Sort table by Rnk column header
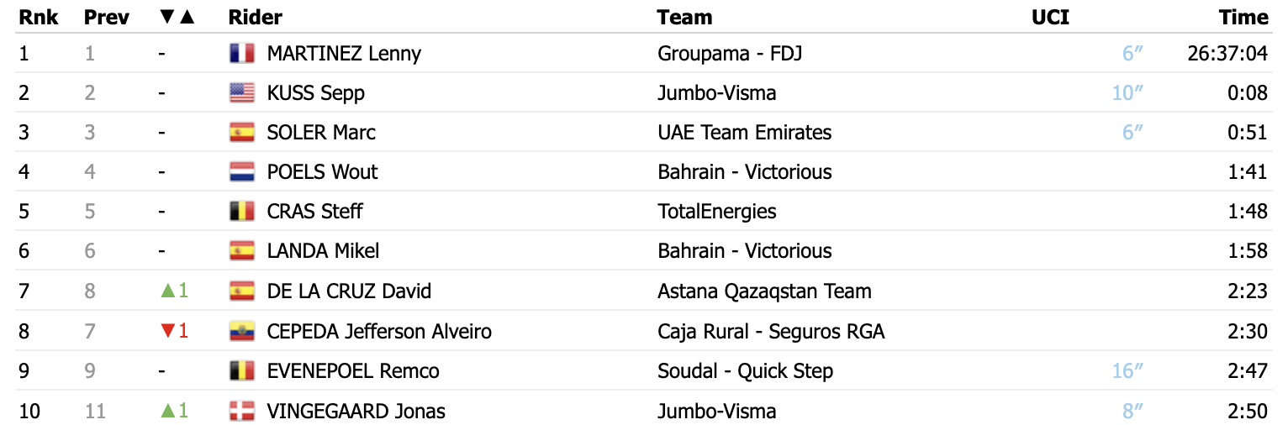 (39, 17)
